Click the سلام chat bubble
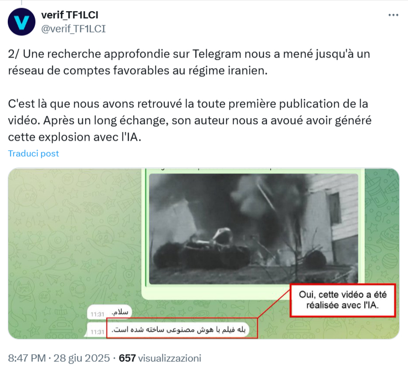Screen dimensions: 408x377 click(x=110, y=312)
